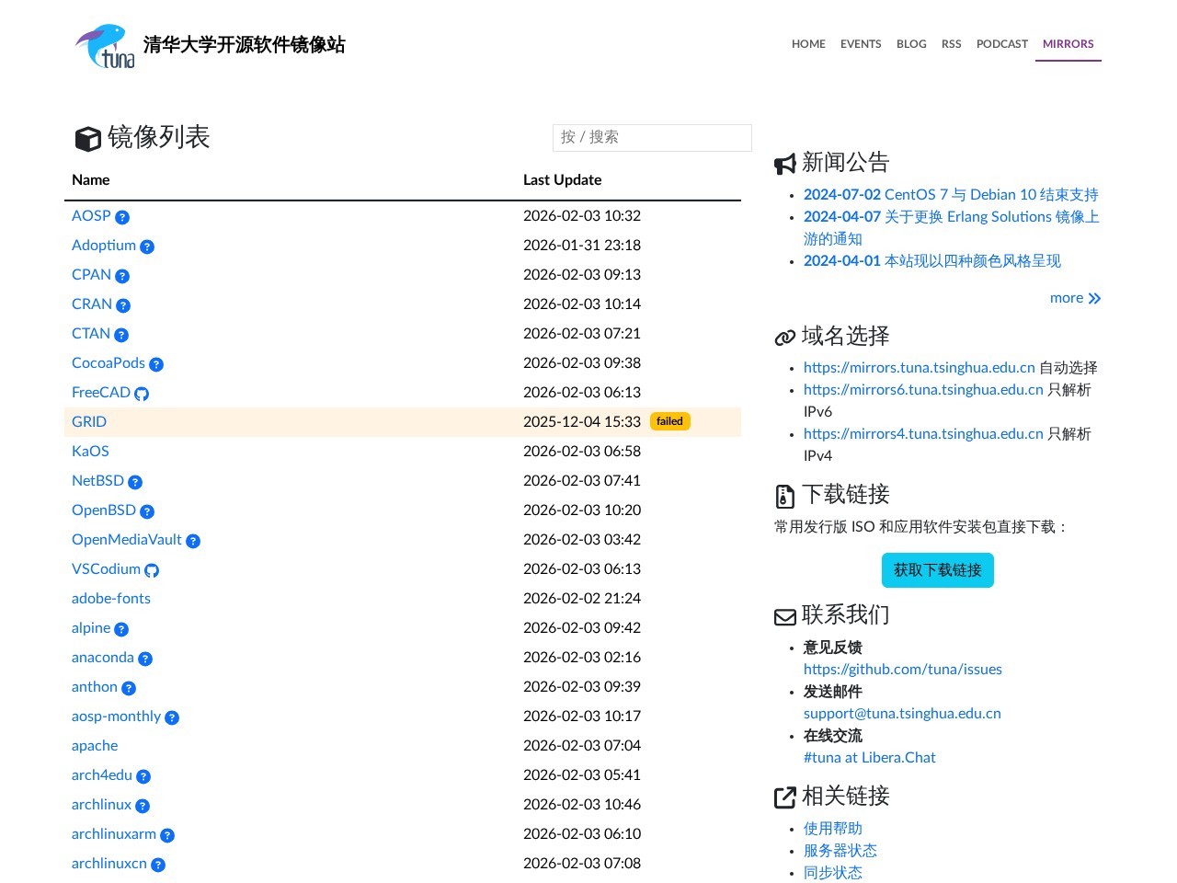
Task: Select the BLOG nav item
Action: pos(911,44)
